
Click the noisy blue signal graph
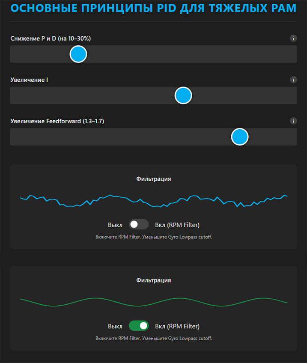(153, 201)
